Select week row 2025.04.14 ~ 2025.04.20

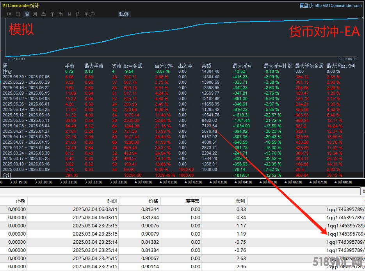coord(182,137)
